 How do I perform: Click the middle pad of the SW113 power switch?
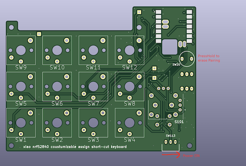171,142
